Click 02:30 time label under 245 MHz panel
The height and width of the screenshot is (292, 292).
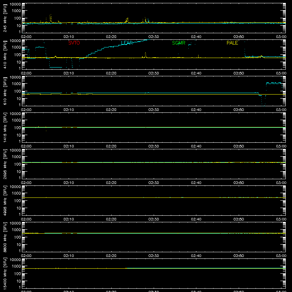click(154, 37)
